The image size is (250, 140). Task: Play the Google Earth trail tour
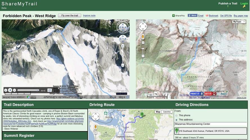10,90
